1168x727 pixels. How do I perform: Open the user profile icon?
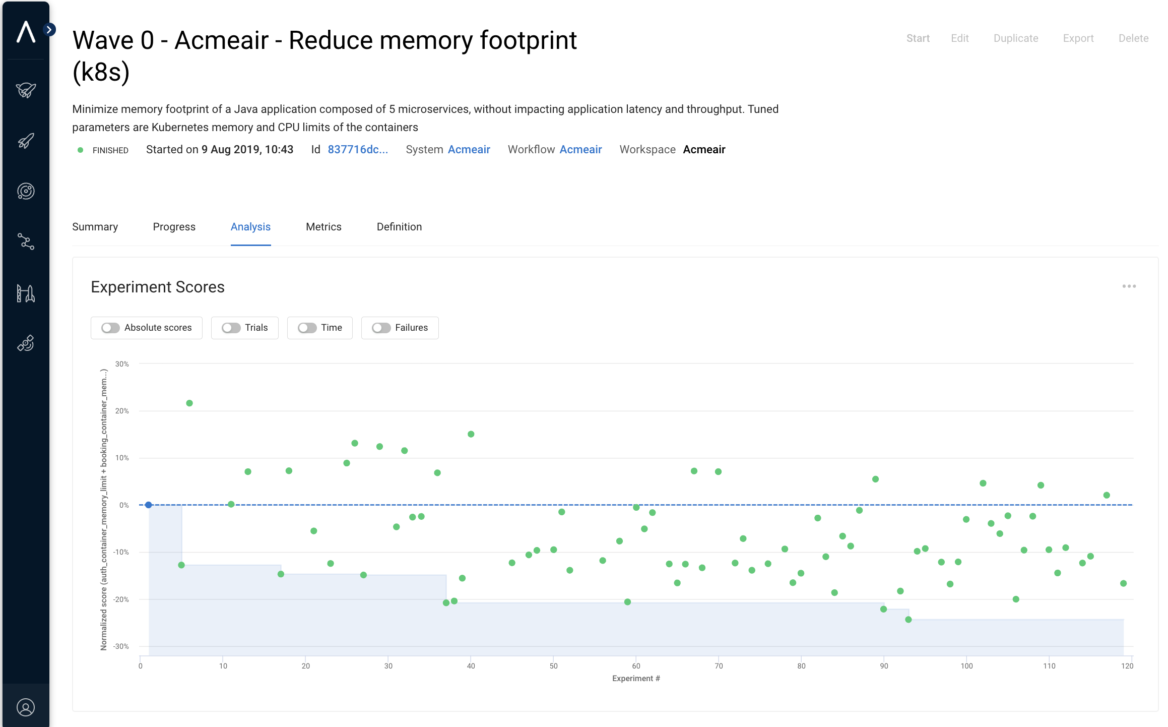click(26, 707)
